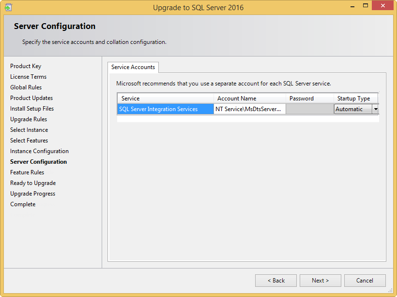Maximize the Upgrade to SQL Server window

366,6
